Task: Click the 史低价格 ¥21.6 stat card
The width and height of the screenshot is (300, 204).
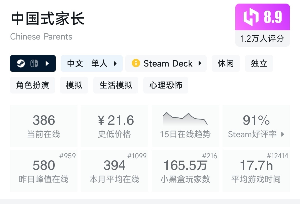Action: point(114,126)
